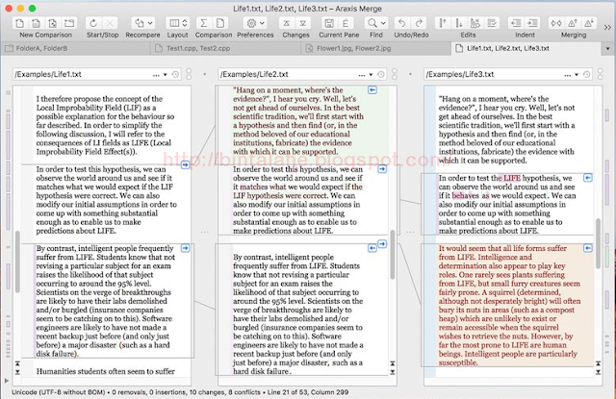Open the Find magnifier dropdown

(x=376, y=23)
